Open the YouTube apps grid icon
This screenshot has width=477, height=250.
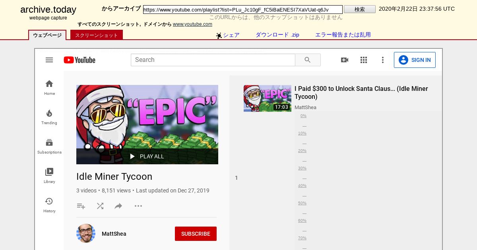(364, 60)
